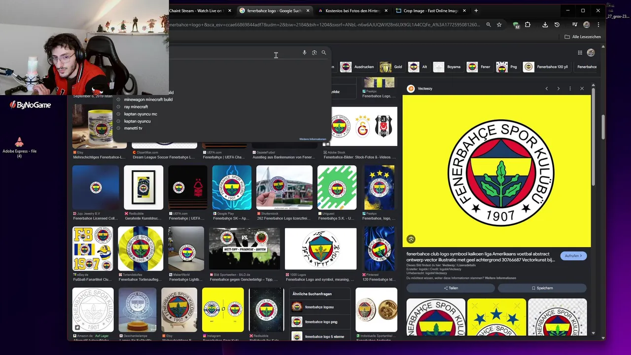631x355 pixels.
Task: Start voice search with microphone icon
Action: pos(304,53)
